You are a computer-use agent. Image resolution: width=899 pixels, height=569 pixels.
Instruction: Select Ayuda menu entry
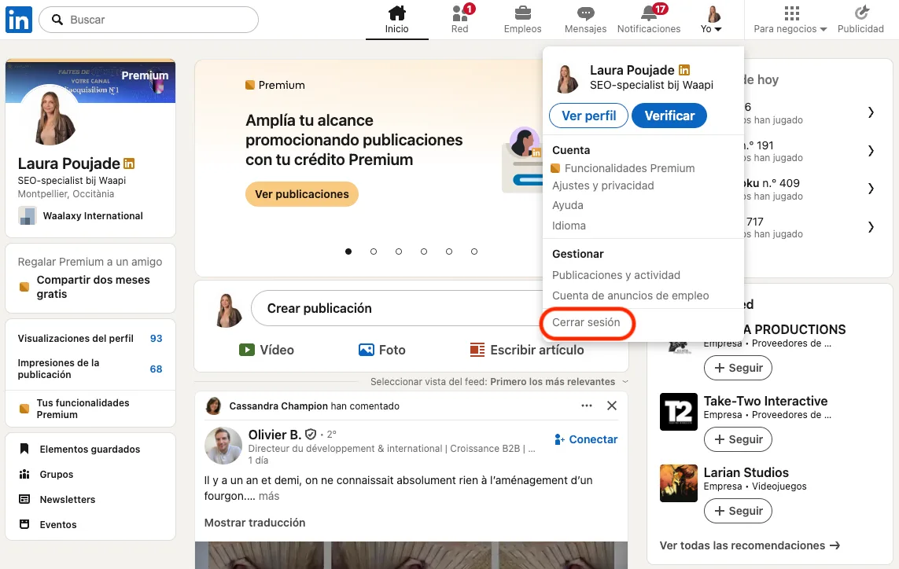tap(568, 205)
